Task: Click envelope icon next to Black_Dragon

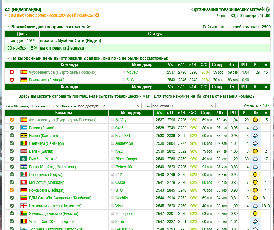Action: [112, 159]
